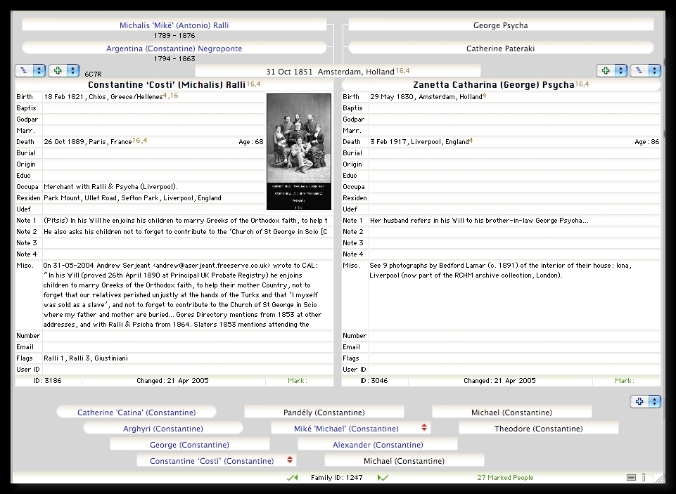Open mother Argentina (Constantine) Negroponte

coord(174,48)
